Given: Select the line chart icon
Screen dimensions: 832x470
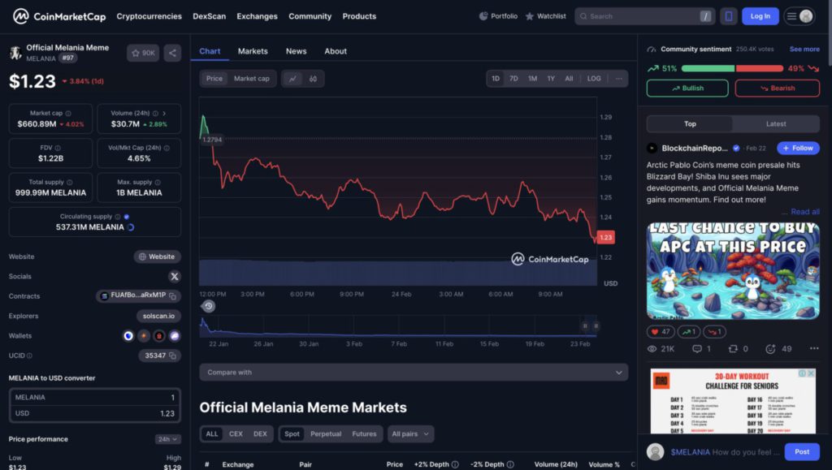Looking at the screenshot, I should point(292,79).
